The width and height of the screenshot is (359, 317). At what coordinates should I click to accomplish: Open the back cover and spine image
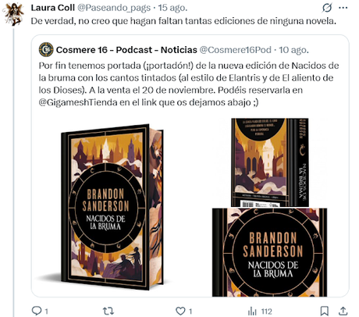coord(270,162)
